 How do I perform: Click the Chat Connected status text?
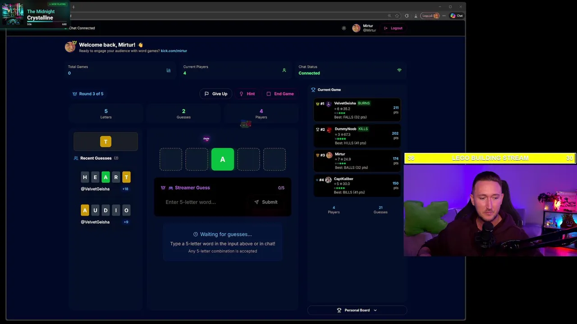coord(82,28)
